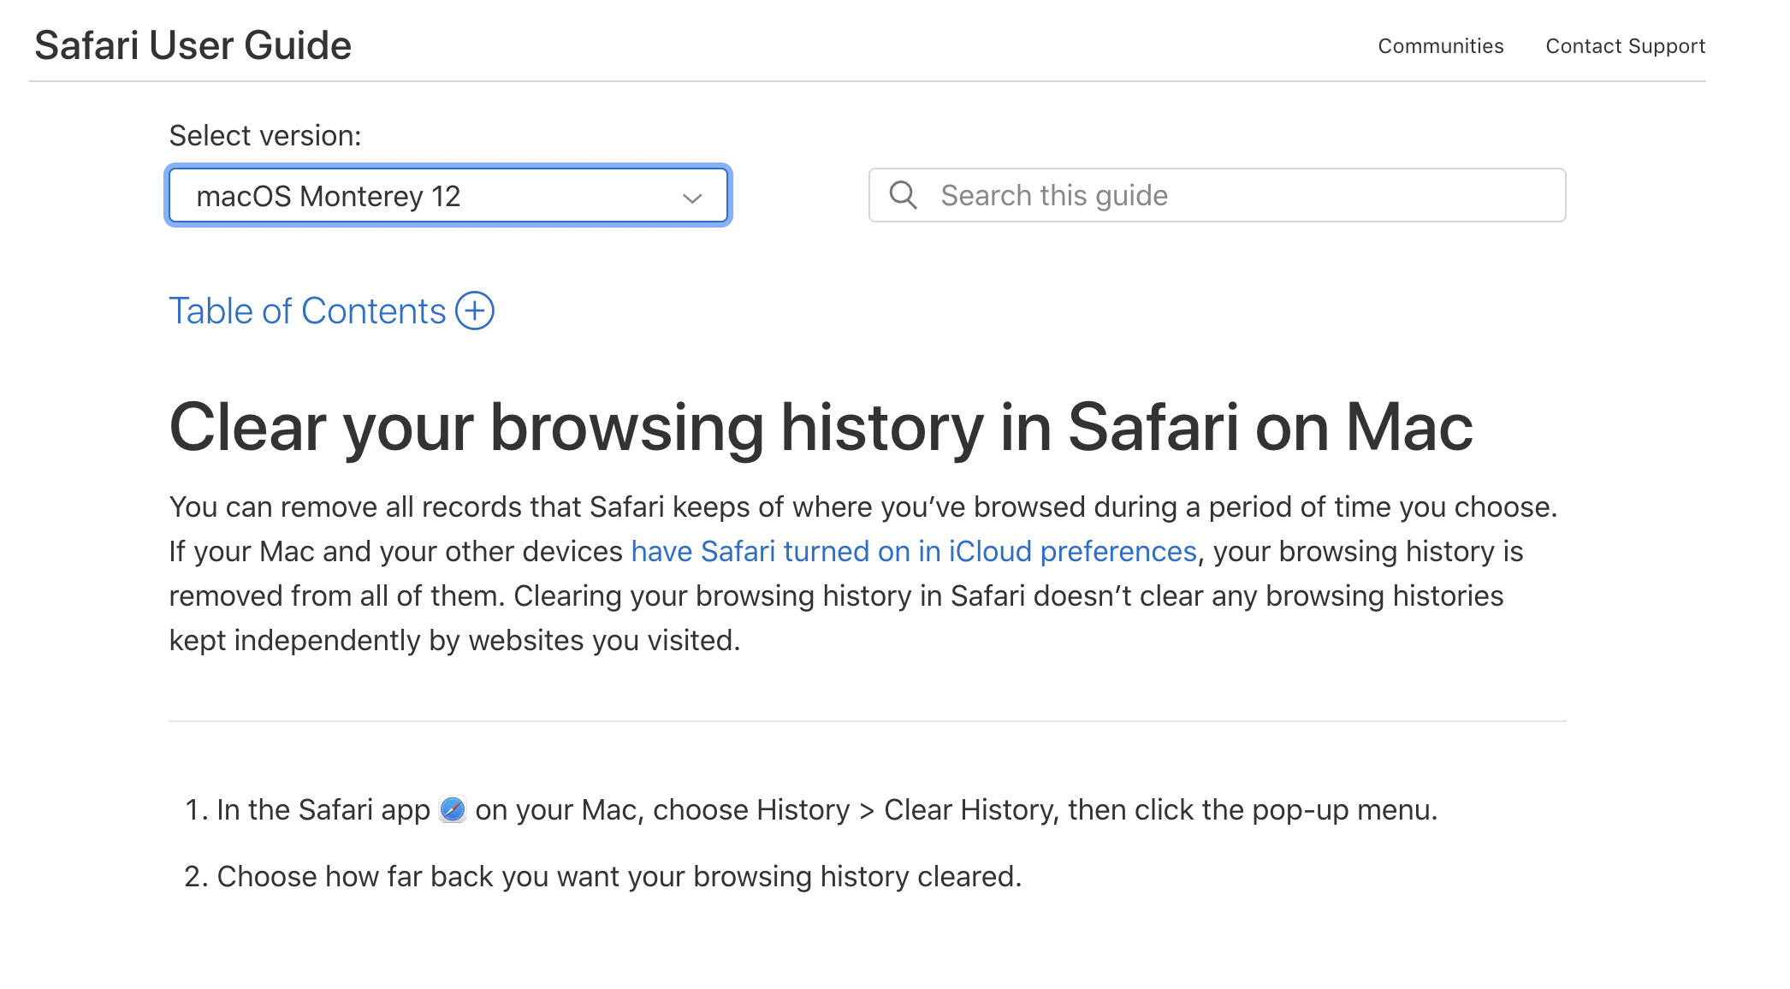Screen dimensions: 1790x989
Task: Click the Safari User Guide title
Action: tap(193, 45)
